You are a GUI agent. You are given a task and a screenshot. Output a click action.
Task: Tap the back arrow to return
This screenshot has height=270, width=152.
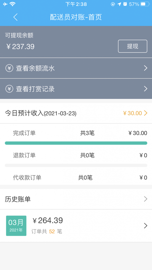point(15,17)
